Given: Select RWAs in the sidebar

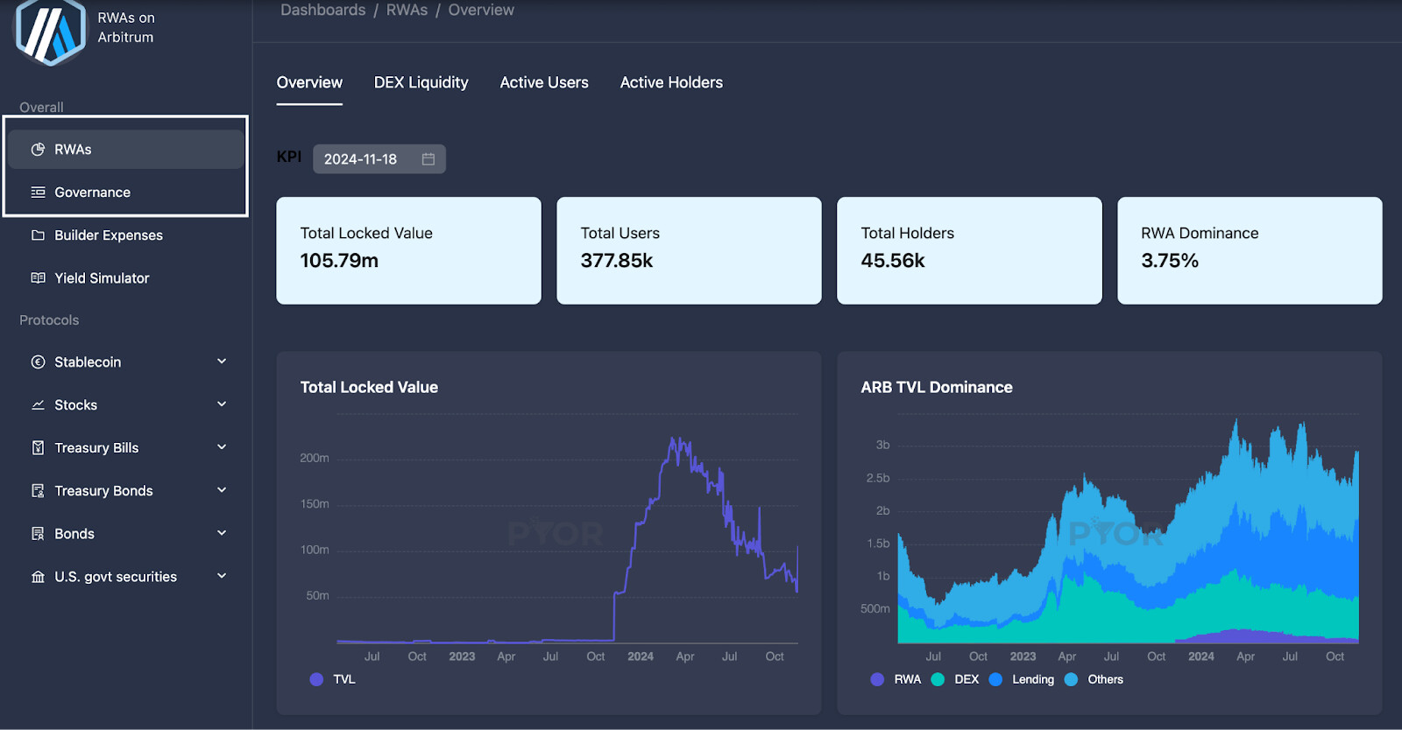Looking at the screenshot, I should tap(125, 150).
